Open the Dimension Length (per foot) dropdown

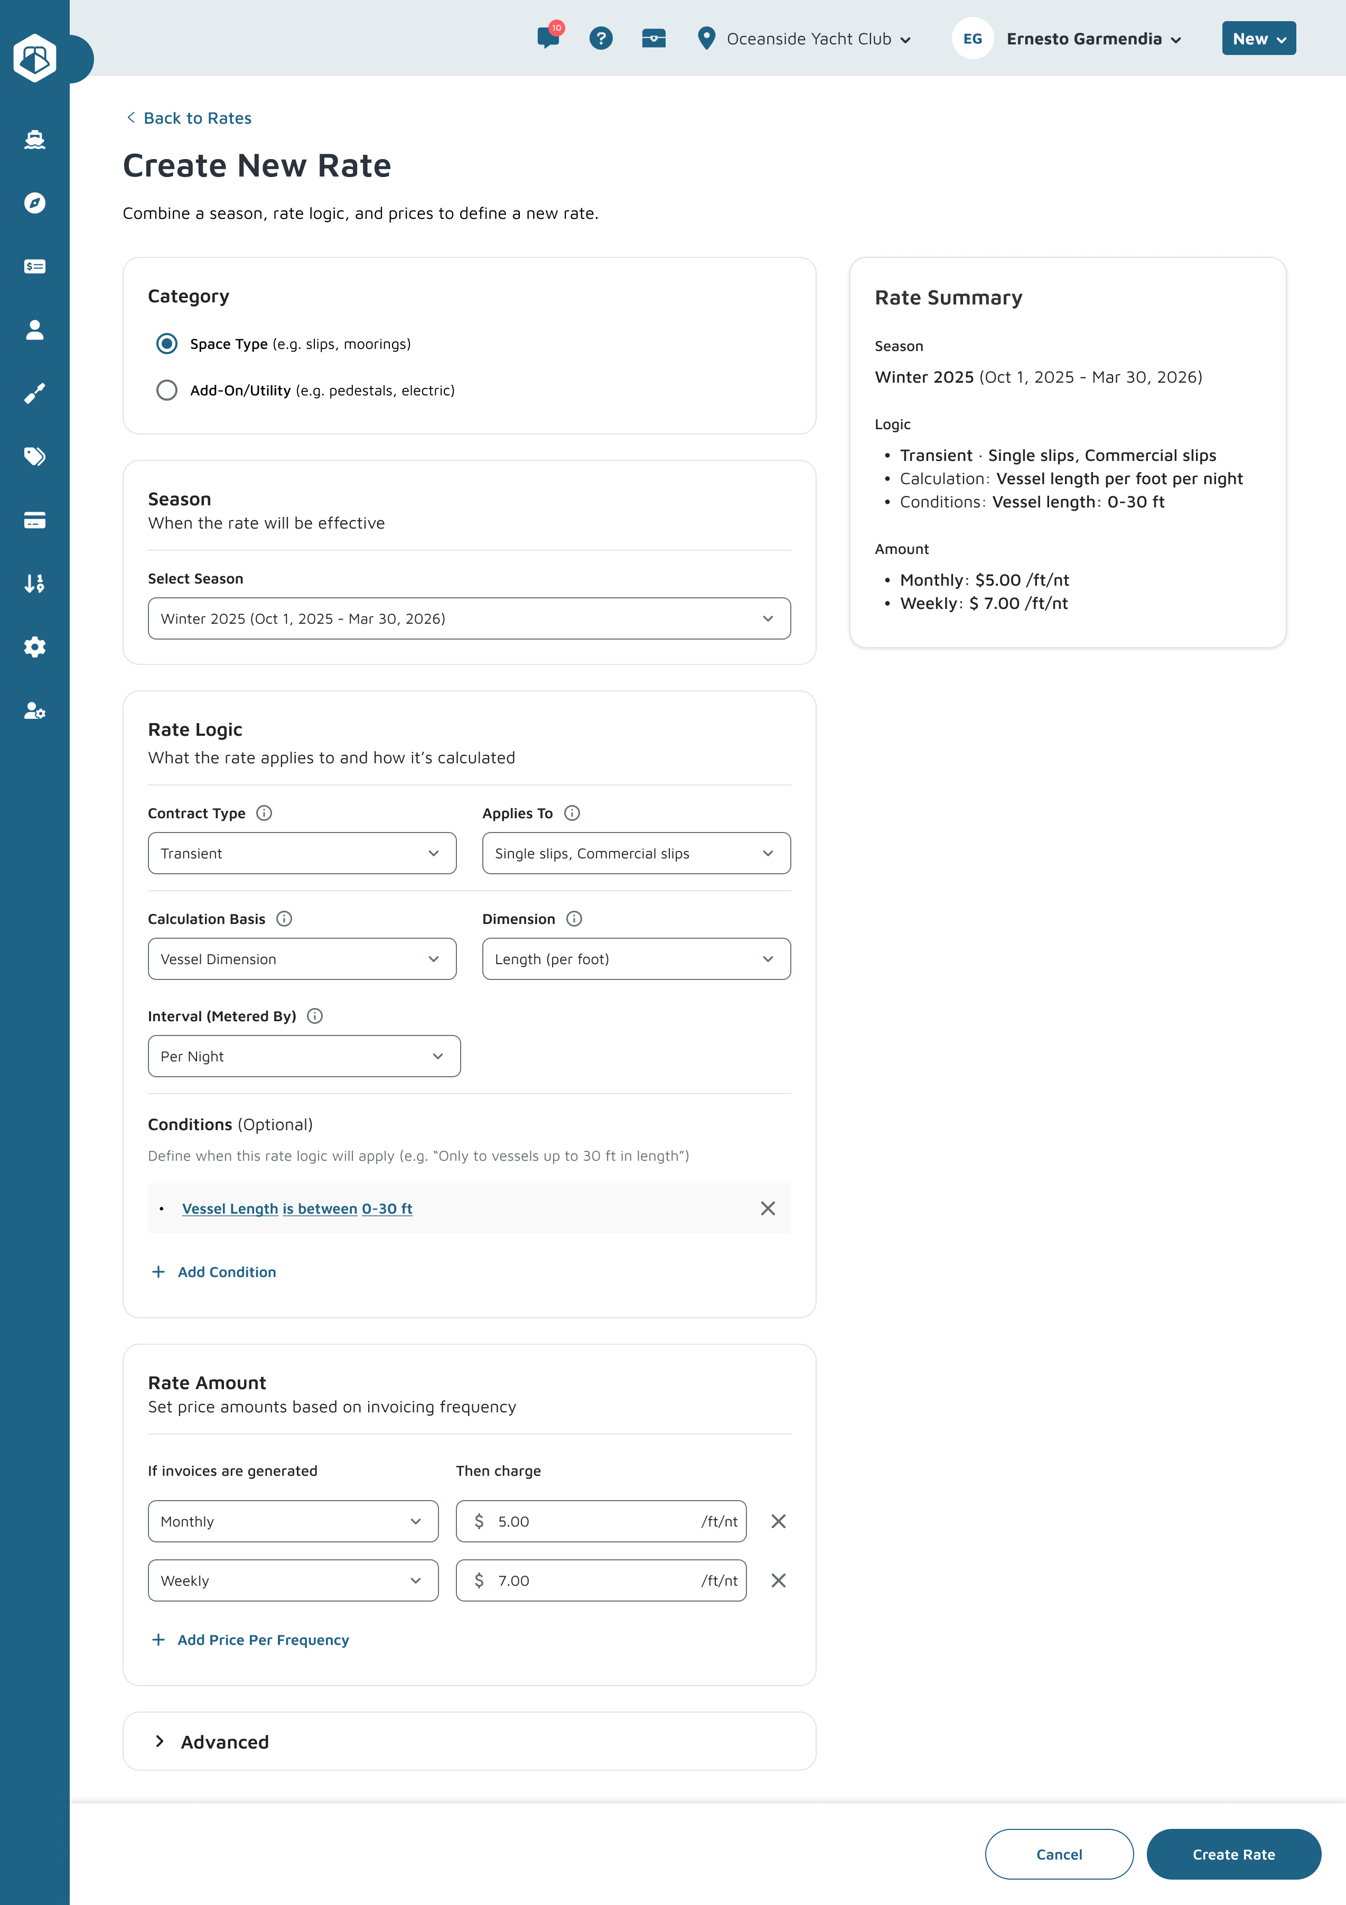[636, 959]
